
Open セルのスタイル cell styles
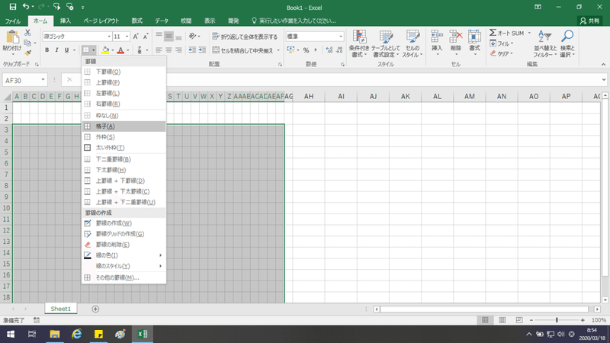click(413, 44)
